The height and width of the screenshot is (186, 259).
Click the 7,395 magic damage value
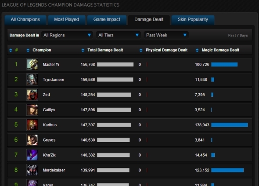tap(200, 95)
